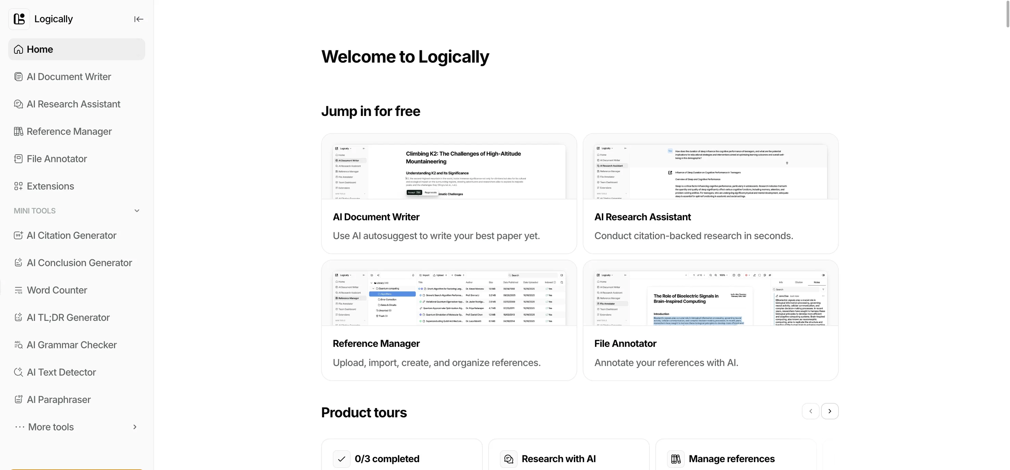Open the AI Paraphraser tool

[77, 400]
